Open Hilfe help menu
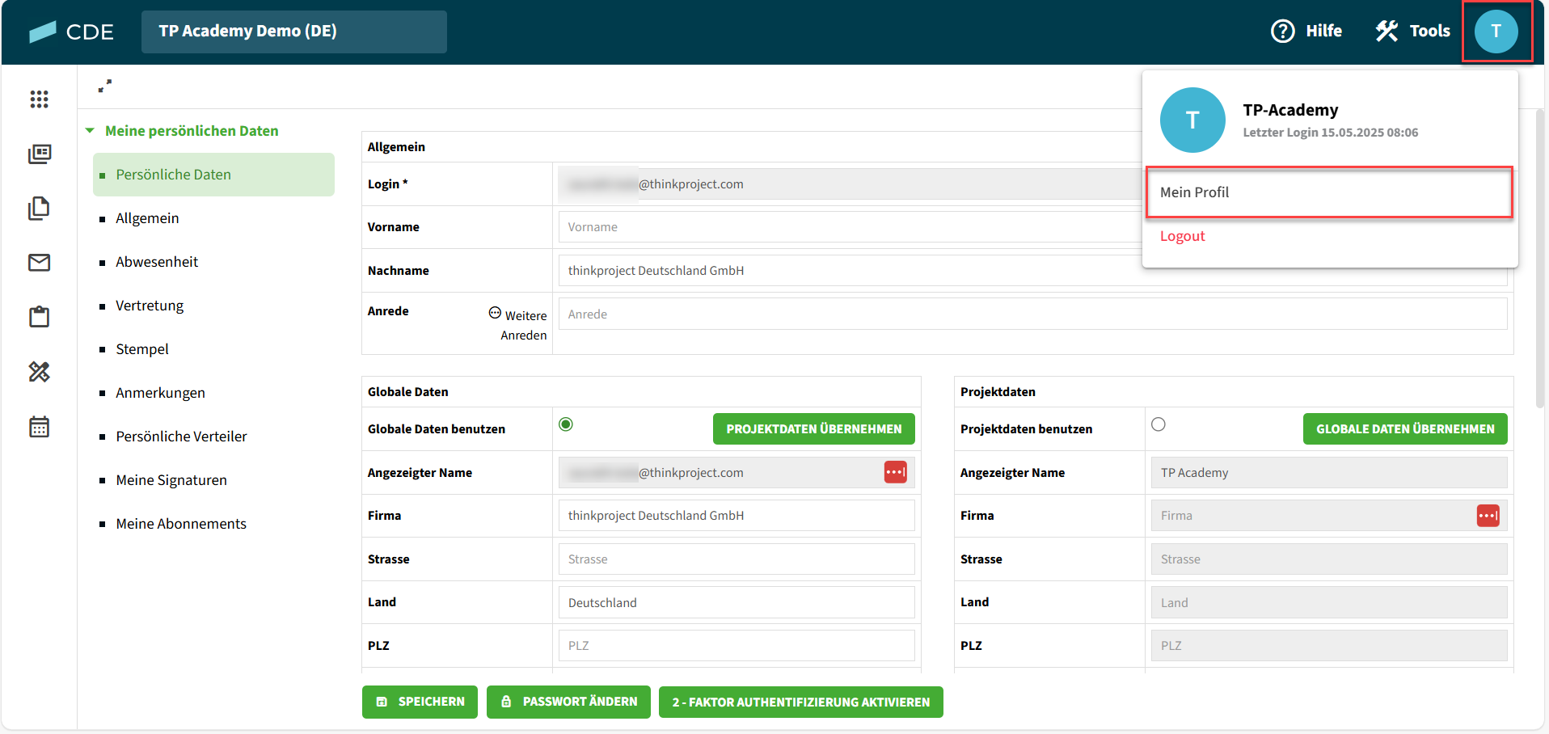 [1306, 31]
